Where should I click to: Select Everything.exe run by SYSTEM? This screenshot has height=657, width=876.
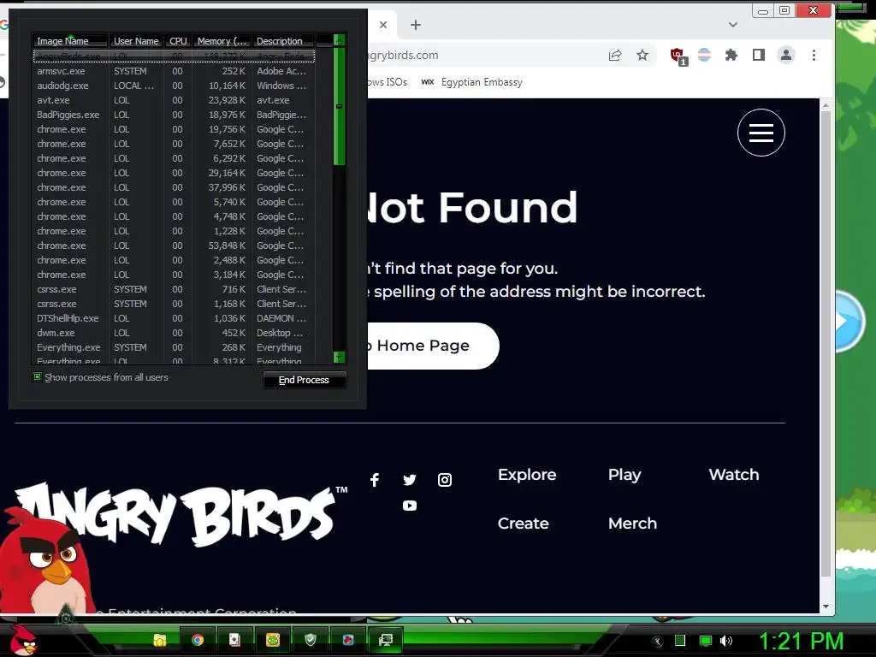(x=174, y=347)
